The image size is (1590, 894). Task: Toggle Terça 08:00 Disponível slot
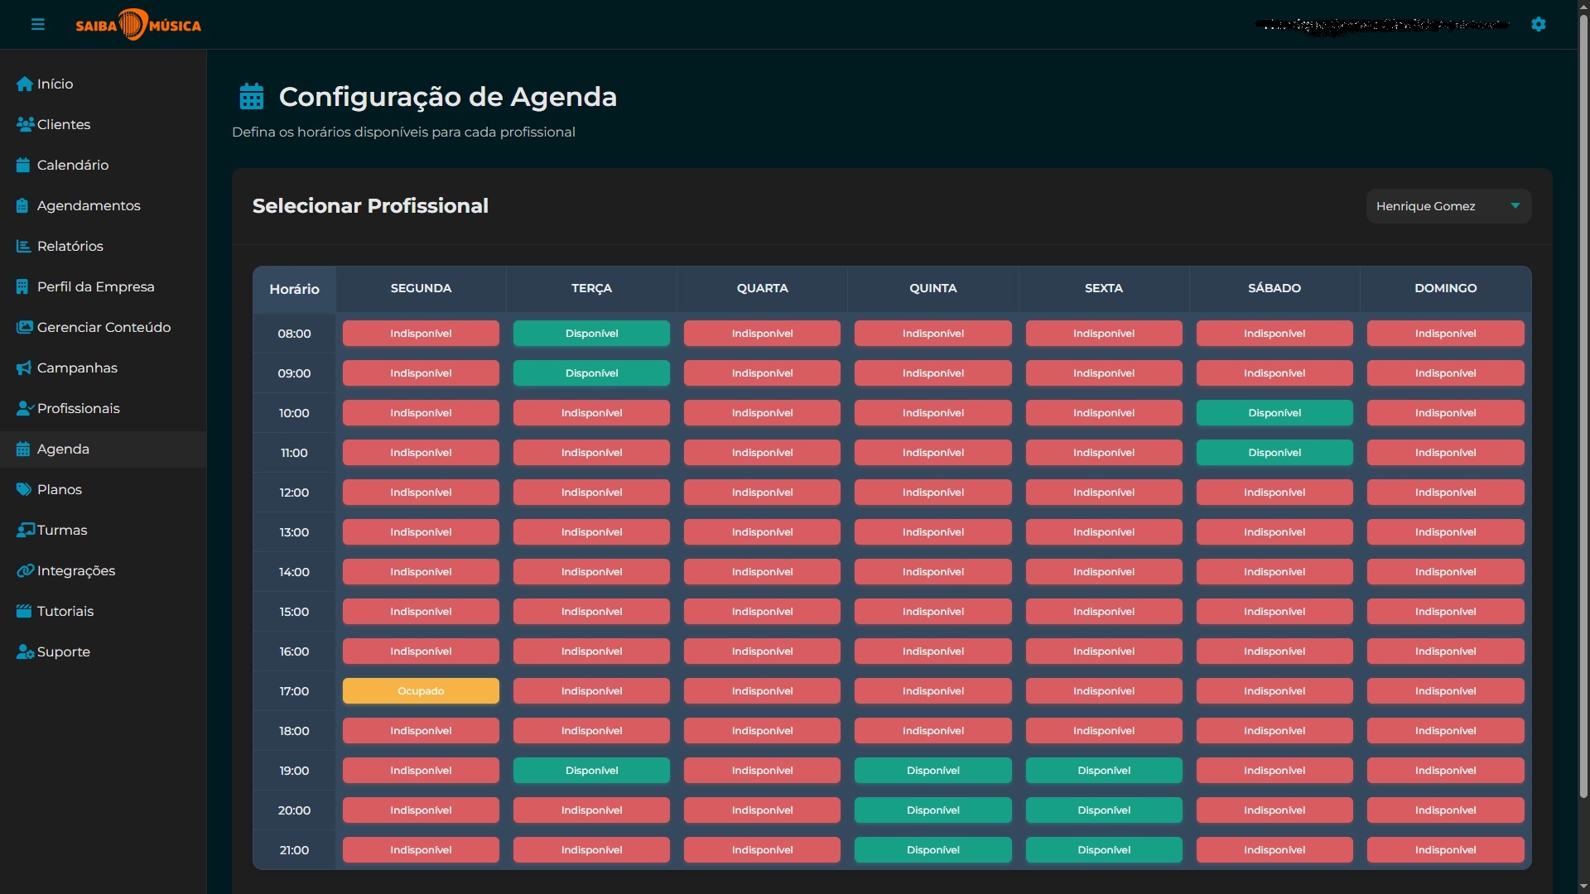coord(591,334)
